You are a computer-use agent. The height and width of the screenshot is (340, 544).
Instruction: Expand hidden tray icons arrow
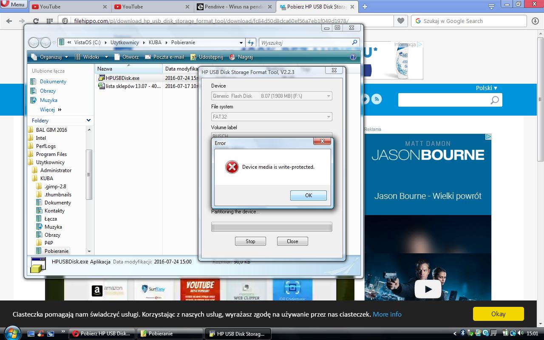(455, 334)
